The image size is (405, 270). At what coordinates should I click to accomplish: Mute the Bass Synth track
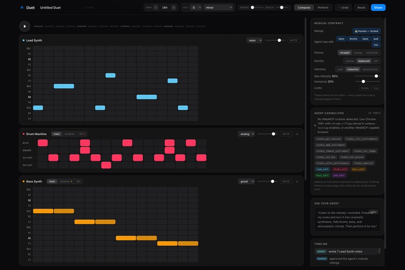(286, 182)
